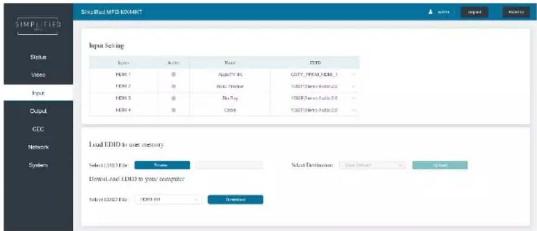Click the Simplified MFG MX44KT title
This screenshot has width=537, height=231.
(111, 12)
